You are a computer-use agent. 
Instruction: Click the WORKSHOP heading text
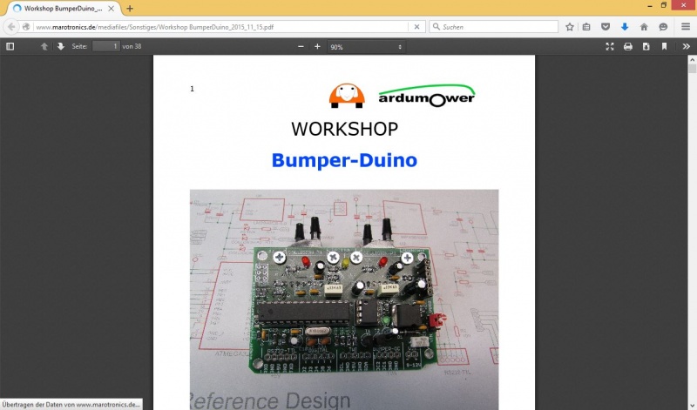tap(344, 129)
